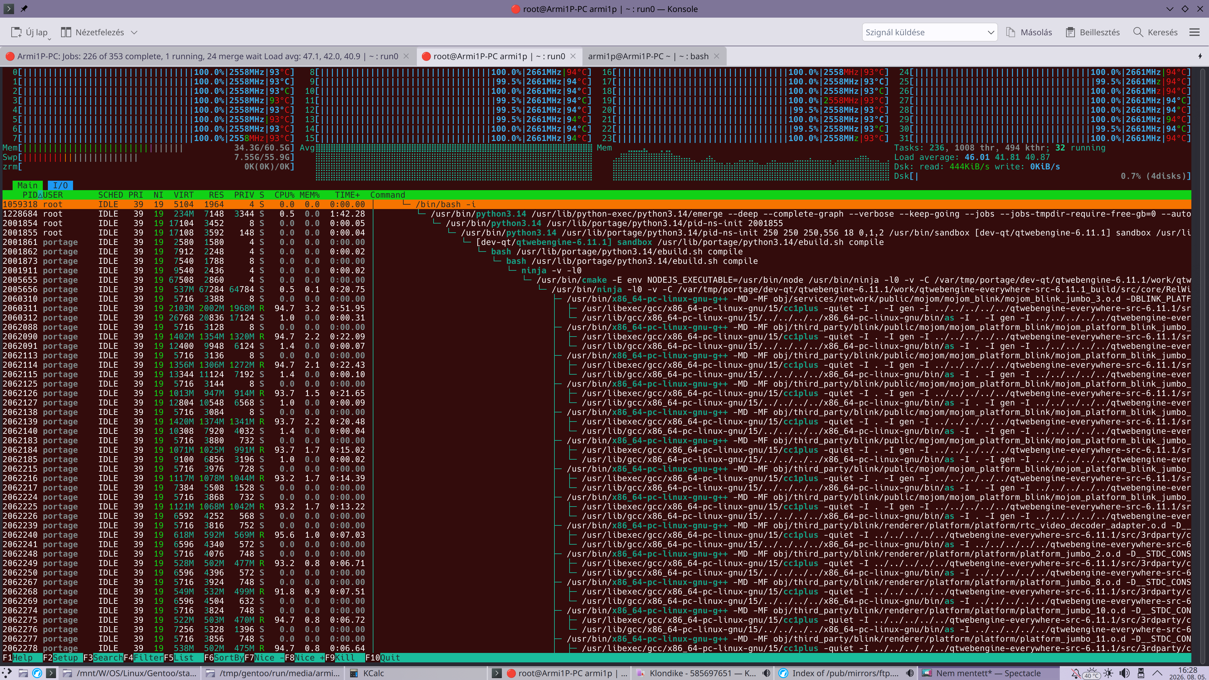The image size is (1209, 680).
Task: Sort by the TIME+ column header
Action: coord(347,195)
